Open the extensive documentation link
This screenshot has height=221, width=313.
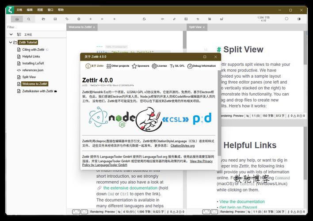[x=130, y=188]
